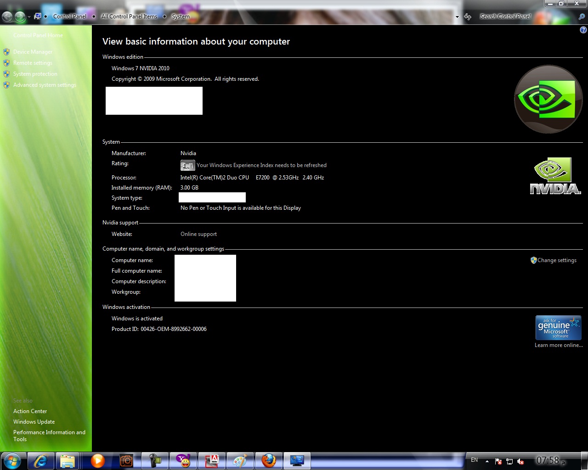Click the genuine Microsoft software badge
The image size is (588, 470).
559,327
